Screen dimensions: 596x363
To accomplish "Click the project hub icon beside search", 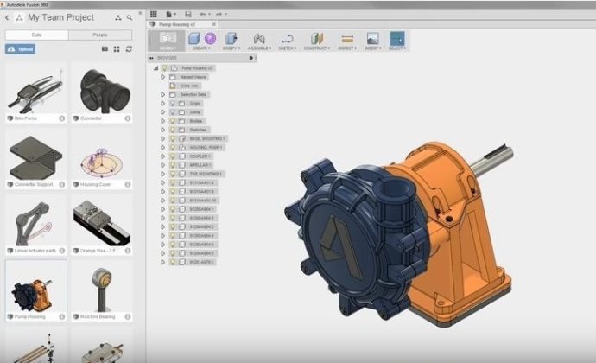I will coord(118,17).
